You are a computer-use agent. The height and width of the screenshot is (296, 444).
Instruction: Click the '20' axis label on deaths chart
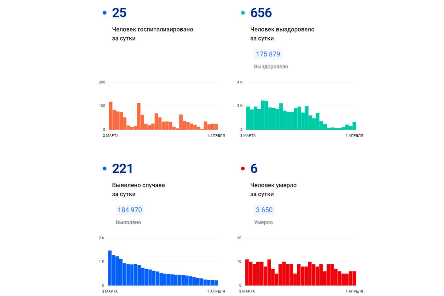tap(239, 238)
